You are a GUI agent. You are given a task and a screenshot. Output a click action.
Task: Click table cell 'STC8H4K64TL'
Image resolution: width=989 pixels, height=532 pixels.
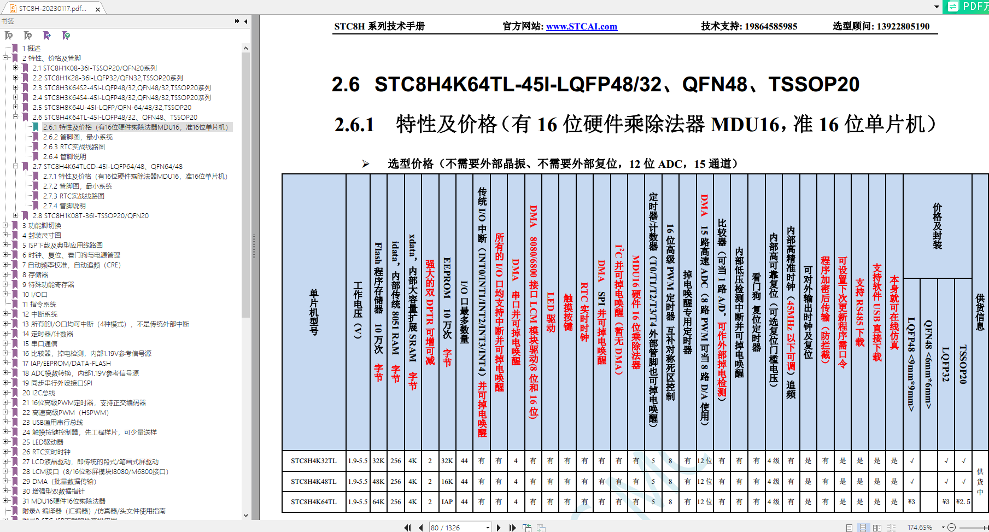(314, 501)
